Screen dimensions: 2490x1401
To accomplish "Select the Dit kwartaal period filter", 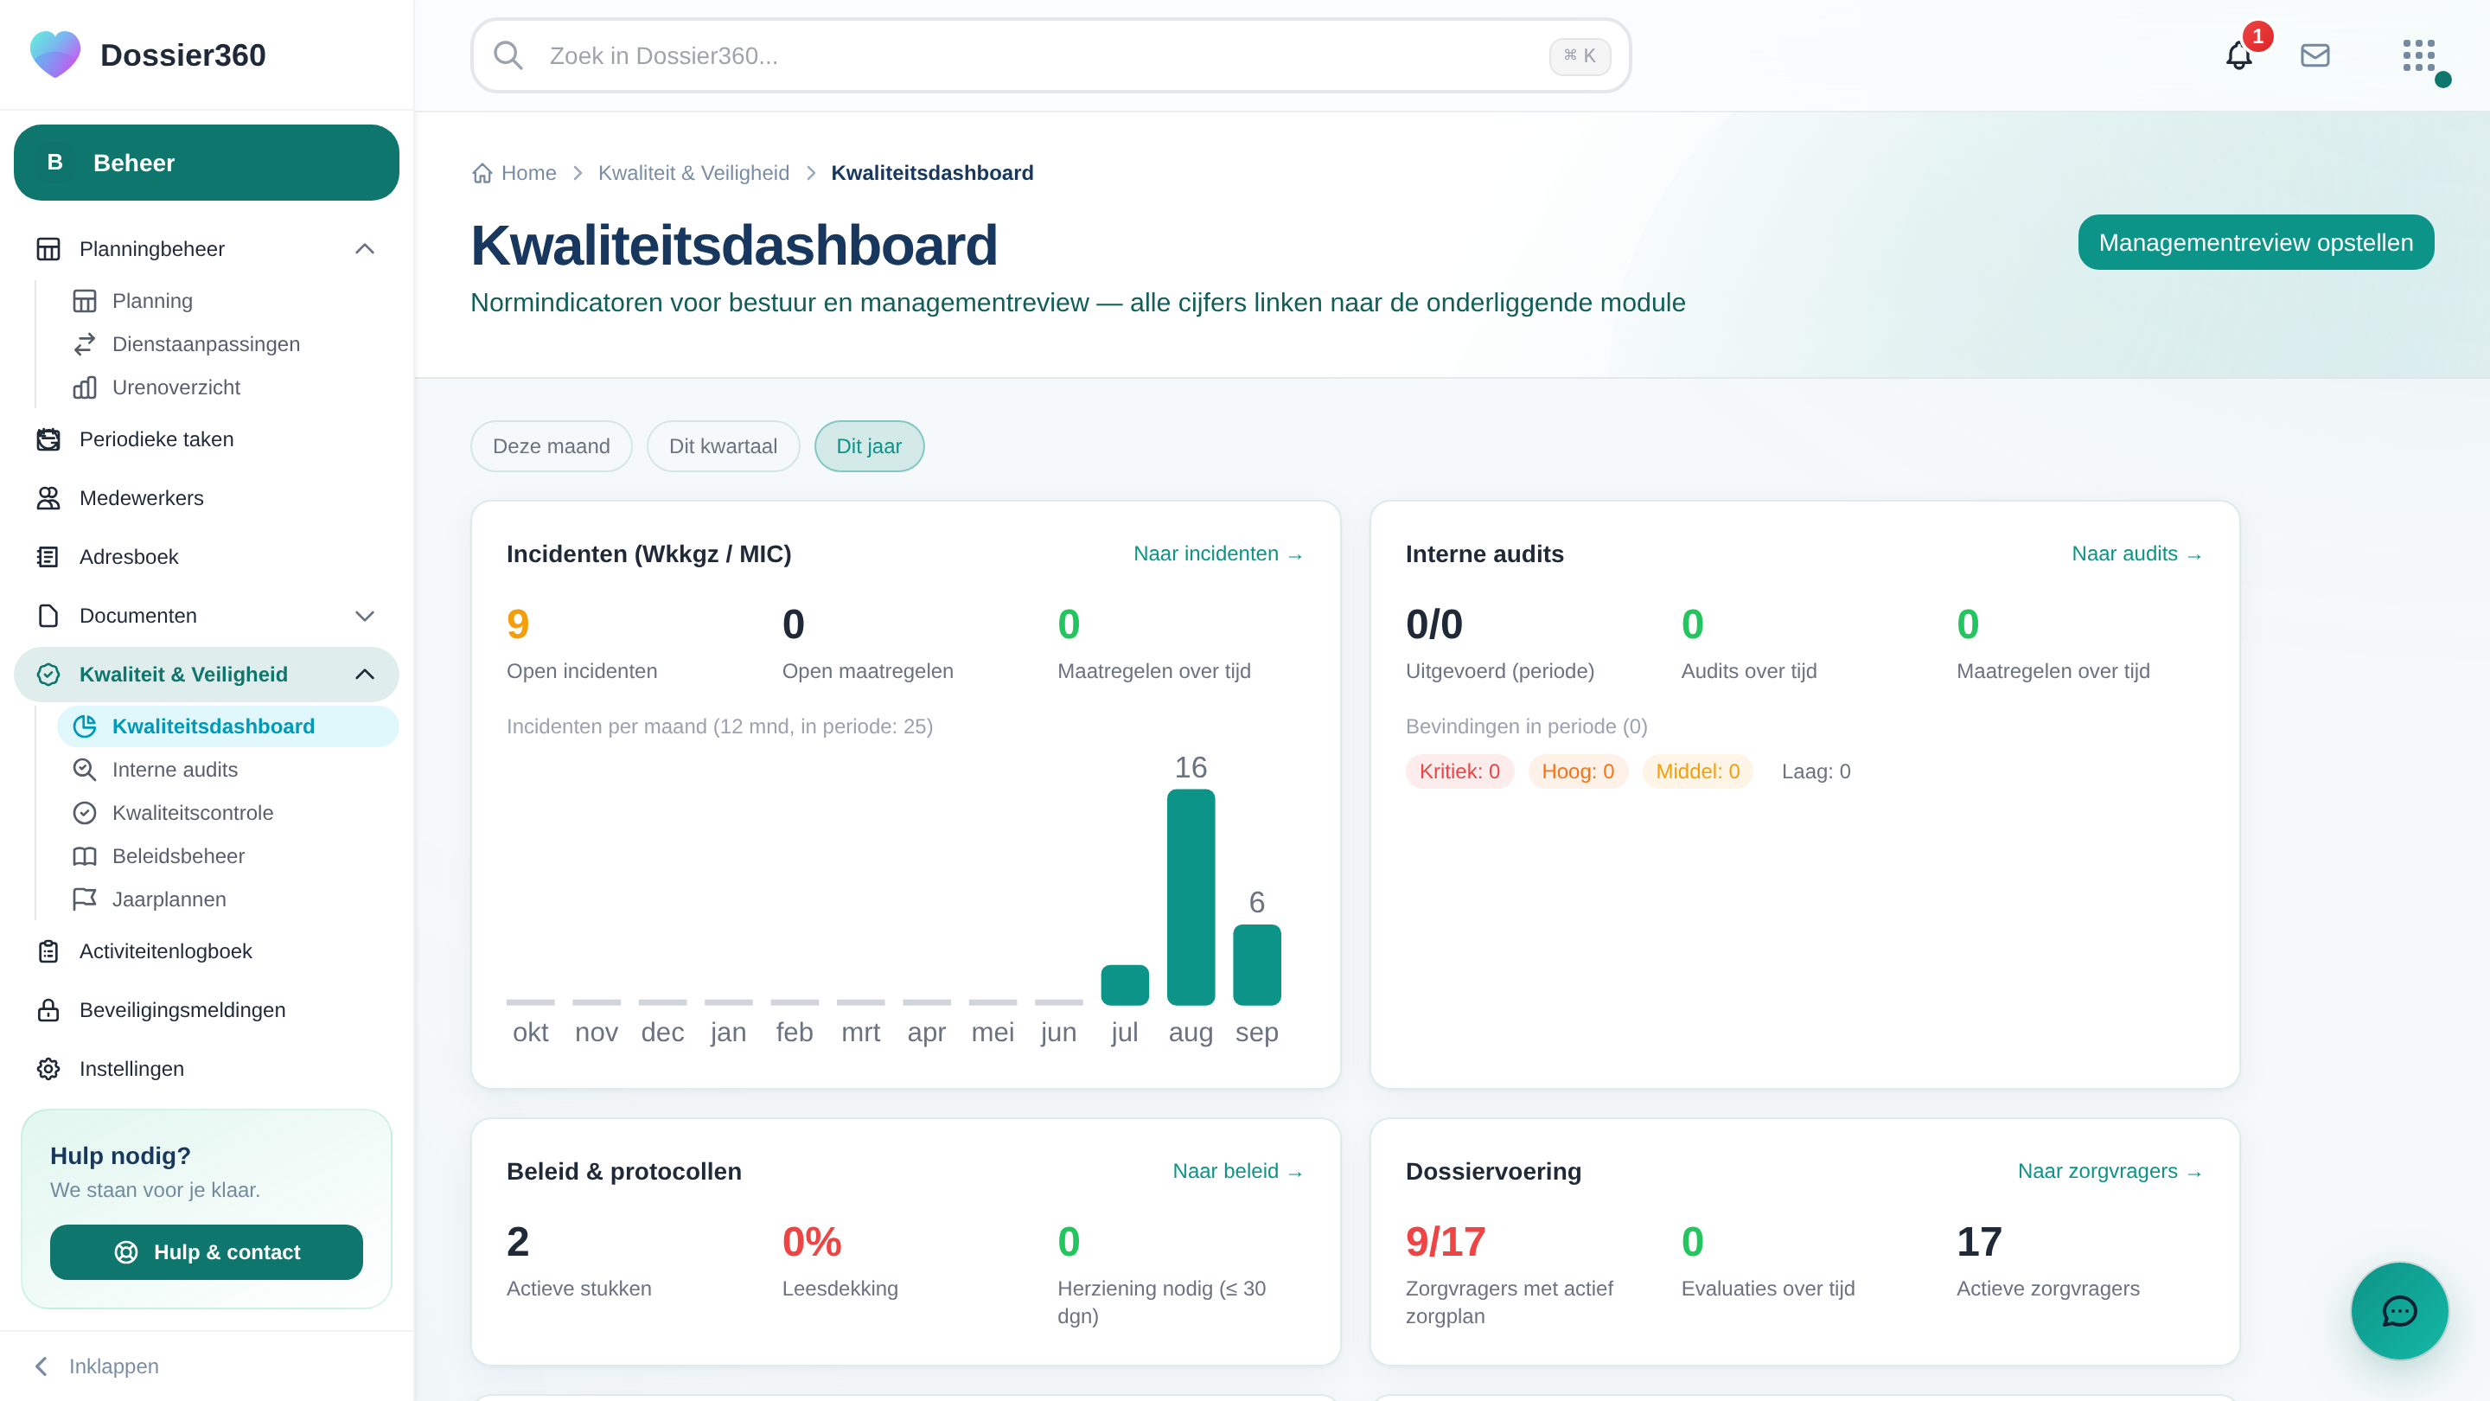I will point(723,445).
